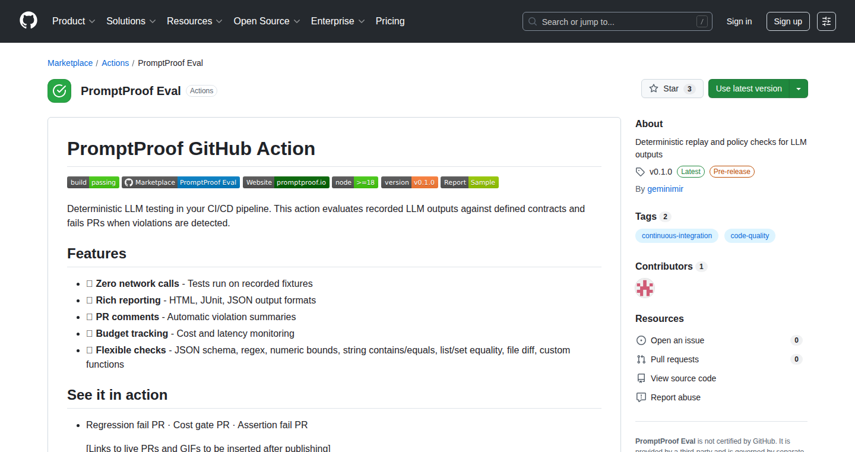Screen dimensions: 855x452
Task: Select the issue circle icon
Action: point(641,340)
